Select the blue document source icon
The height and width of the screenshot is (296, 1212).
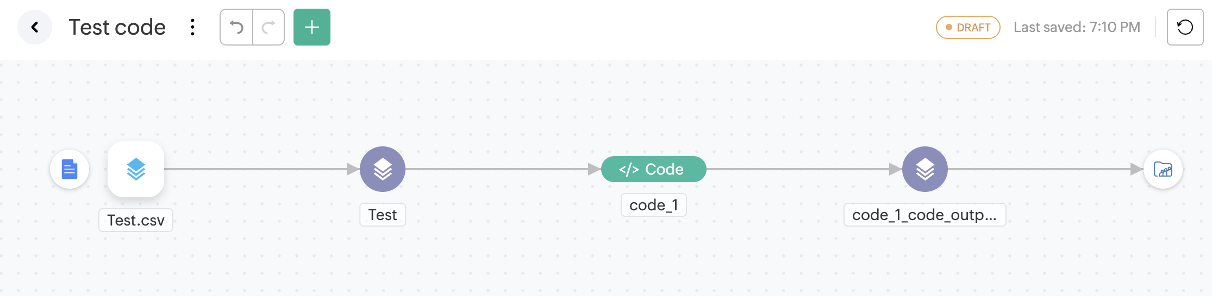70,169
